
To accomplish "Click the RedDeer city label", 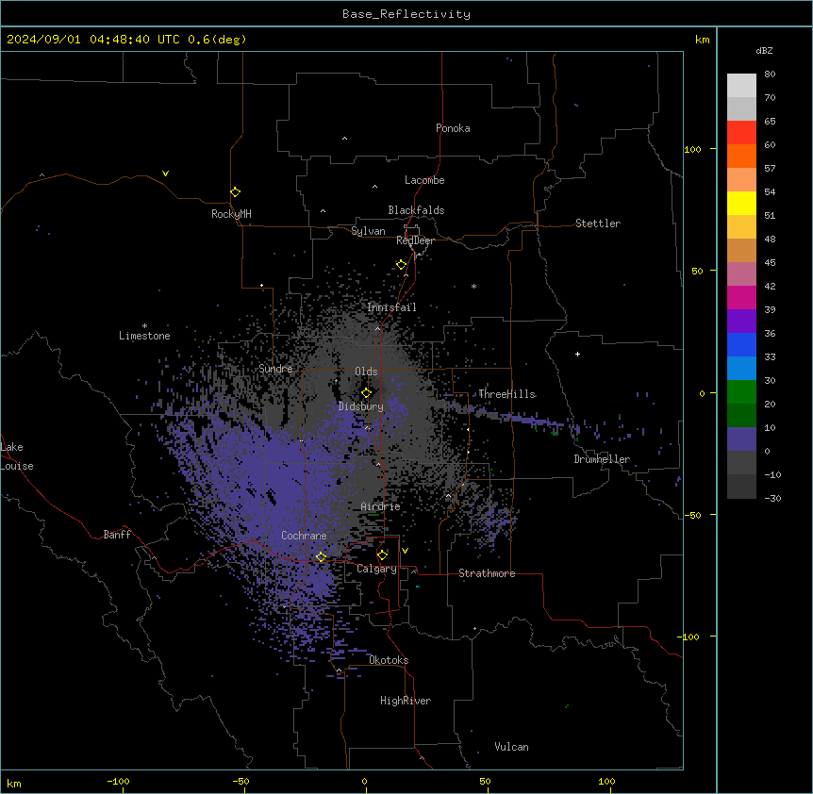I will click(415, 240).
